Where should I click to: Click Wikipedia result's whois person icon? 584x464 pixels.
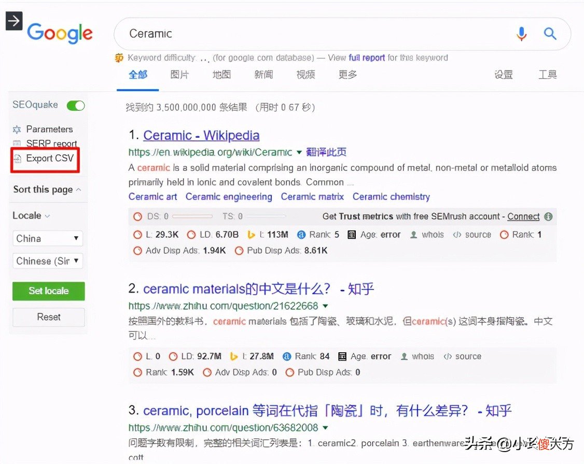click(413, 235)
